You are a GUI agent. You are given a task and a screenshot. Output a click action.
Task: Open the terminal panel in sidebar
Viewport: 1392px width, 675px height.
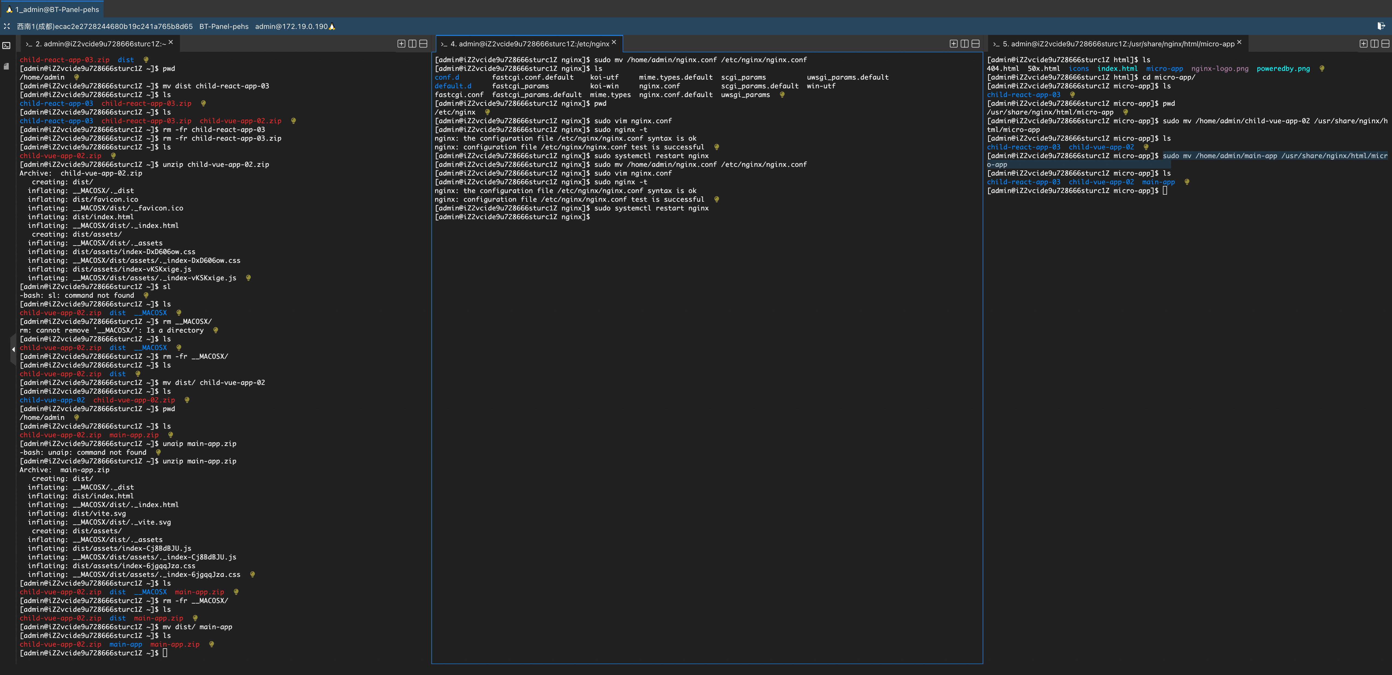pos(7,46)
